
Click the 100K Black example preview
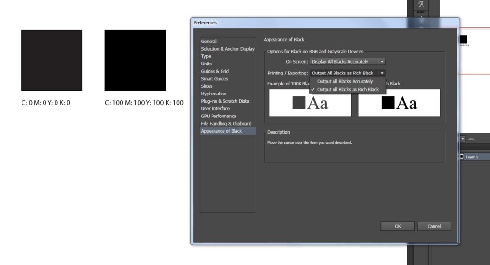(x=310, y=103)
